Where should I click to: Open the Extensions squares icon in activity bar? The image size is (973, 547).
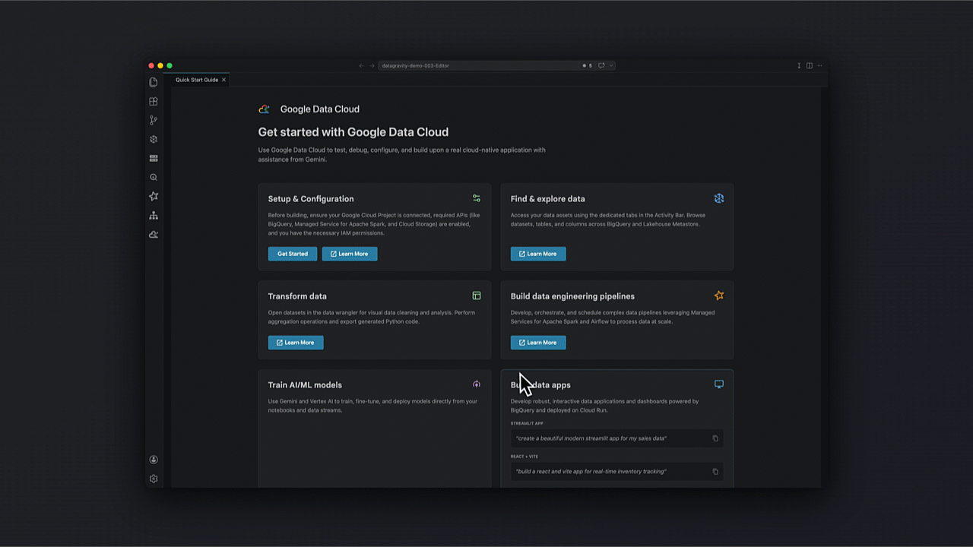[x=154, y=101]
